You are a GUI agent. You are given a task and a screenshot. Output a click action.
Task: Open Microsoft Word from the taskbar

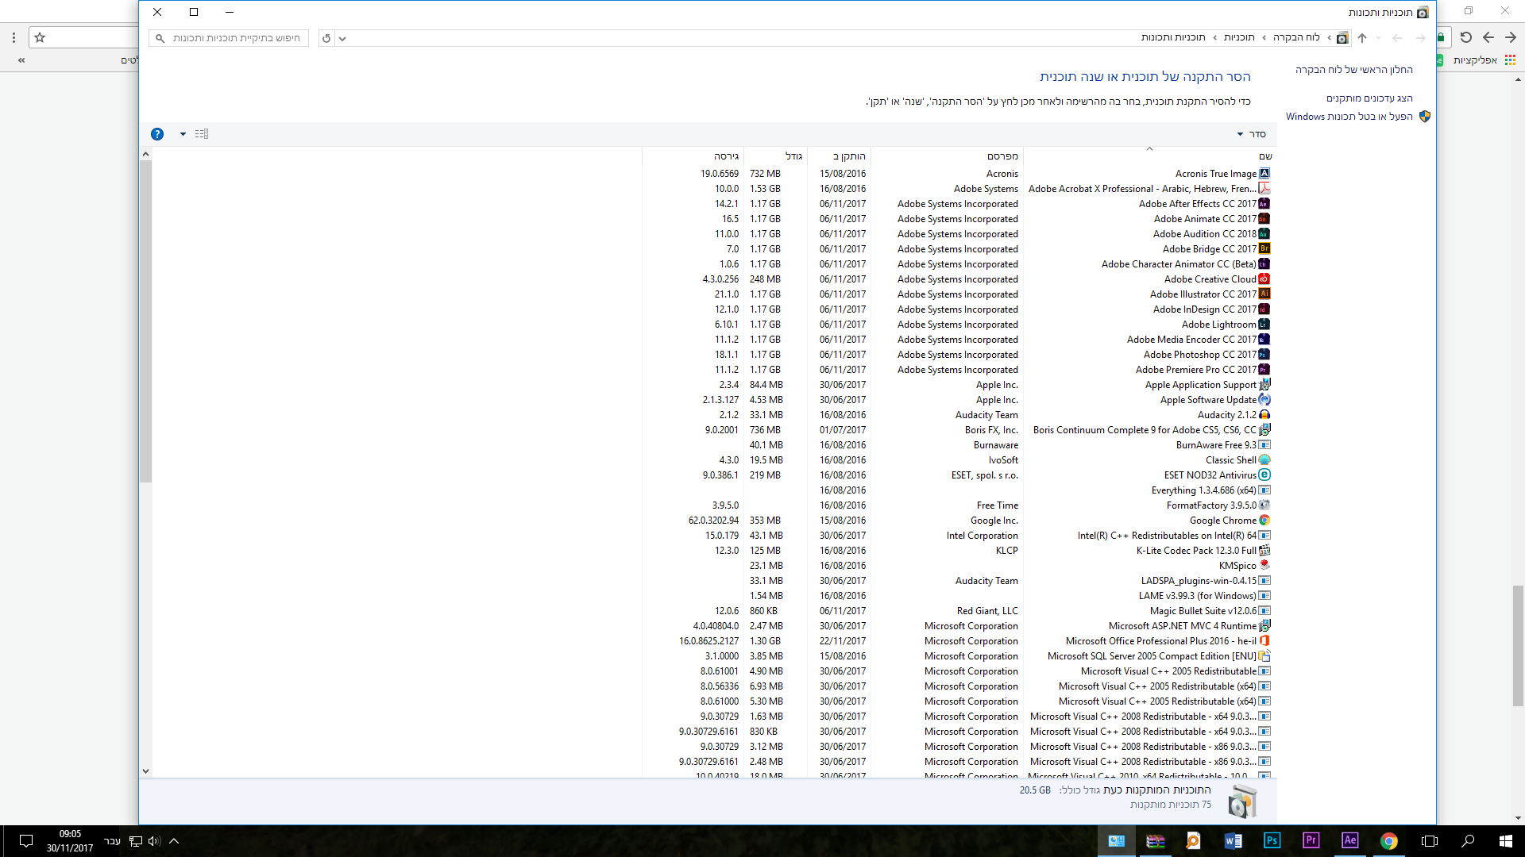(1233, 841)
